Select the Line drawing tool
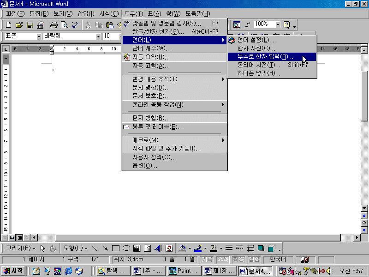 (95, 248)
